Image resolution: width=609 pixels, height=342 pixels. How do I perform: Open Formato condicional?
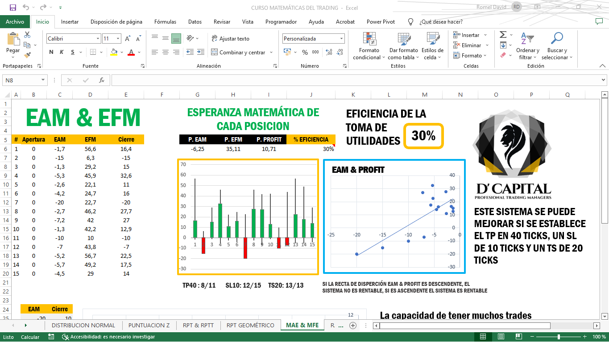[369, 46]
